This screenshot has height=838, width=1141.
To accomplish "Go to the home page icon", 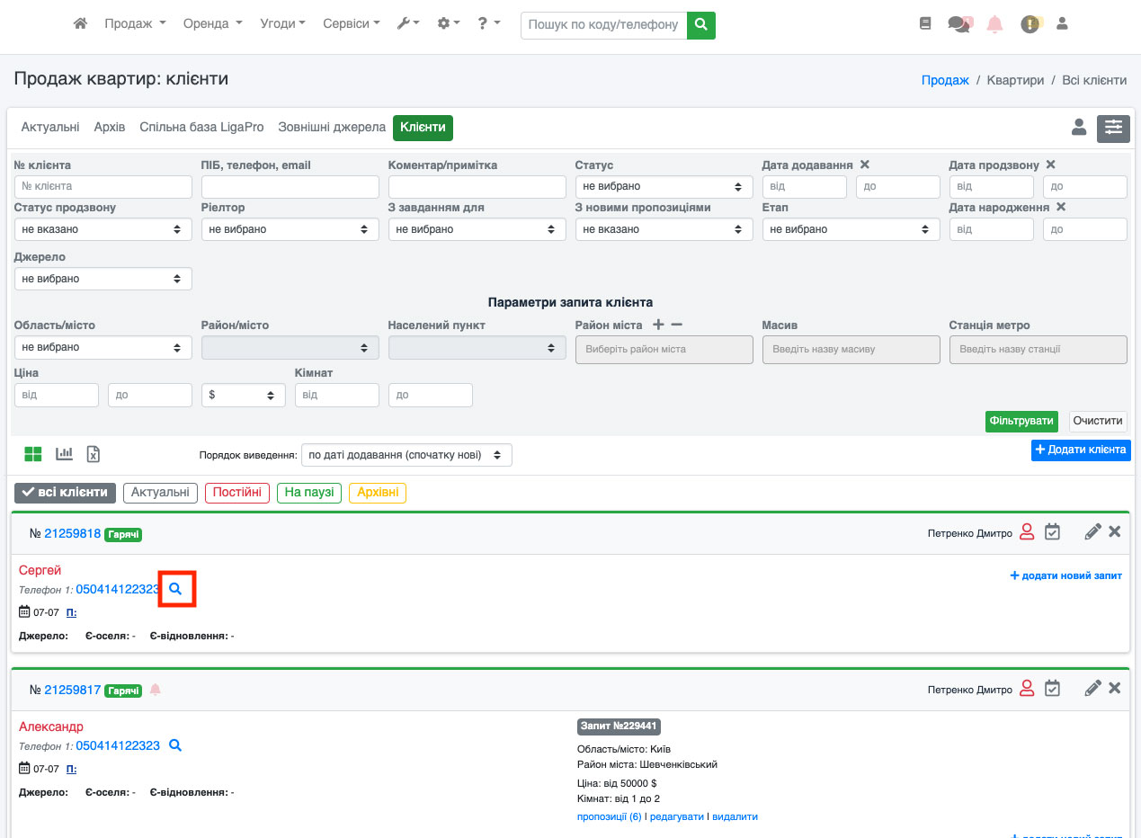I will click(80, 24).
